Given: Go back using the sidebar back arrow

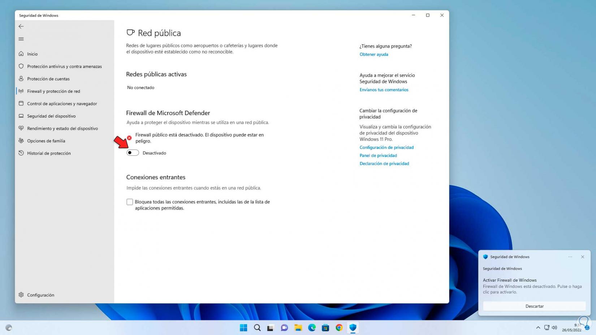Looking at the screenshot, I should (x=21, y=26).
